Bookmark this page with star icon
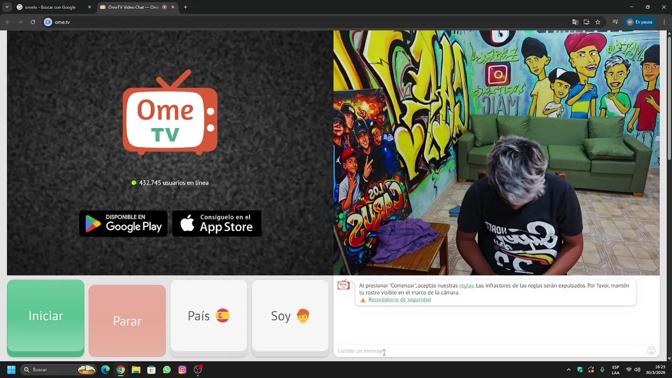This screenshot has width=672, height=378. [598, 22]
